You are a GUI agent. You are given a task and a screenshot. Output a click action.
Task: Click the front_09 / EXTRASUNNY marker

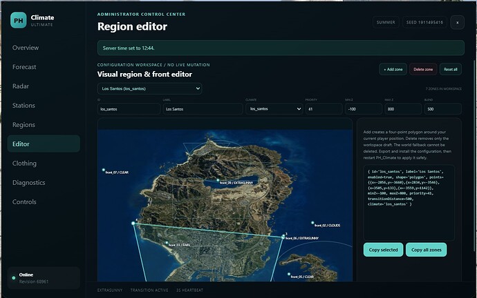click(218, 180)
